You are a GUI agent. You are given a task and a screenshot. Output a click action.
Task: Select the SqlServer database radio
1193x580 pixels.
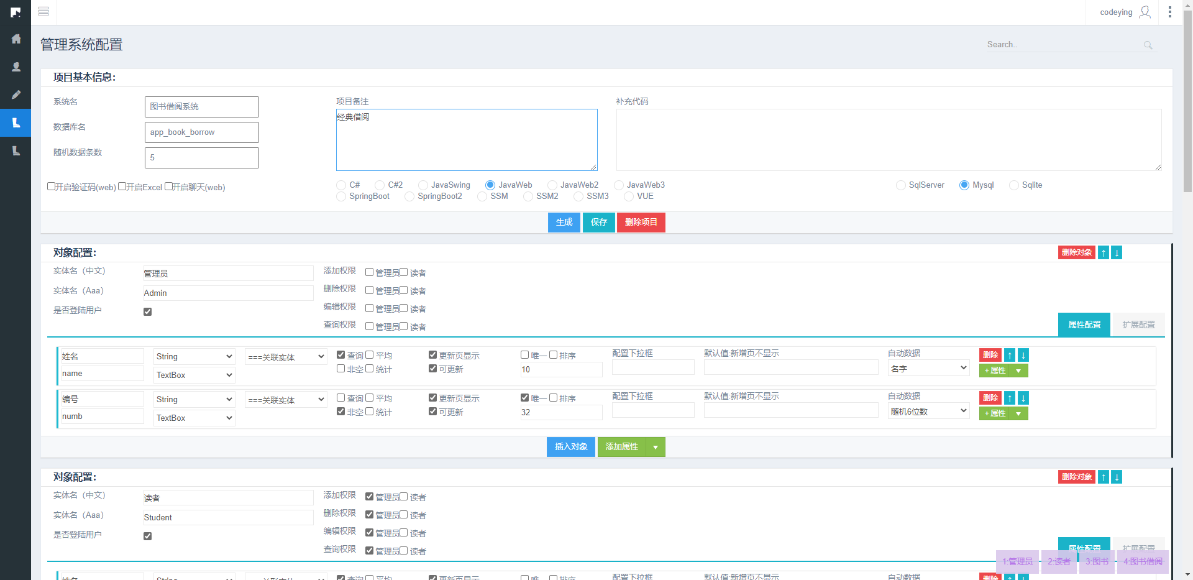[901, 185]
